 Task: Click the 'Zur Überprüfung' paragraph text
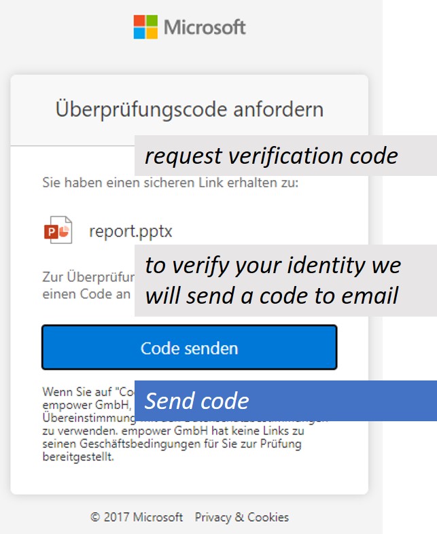coord(87,279)
